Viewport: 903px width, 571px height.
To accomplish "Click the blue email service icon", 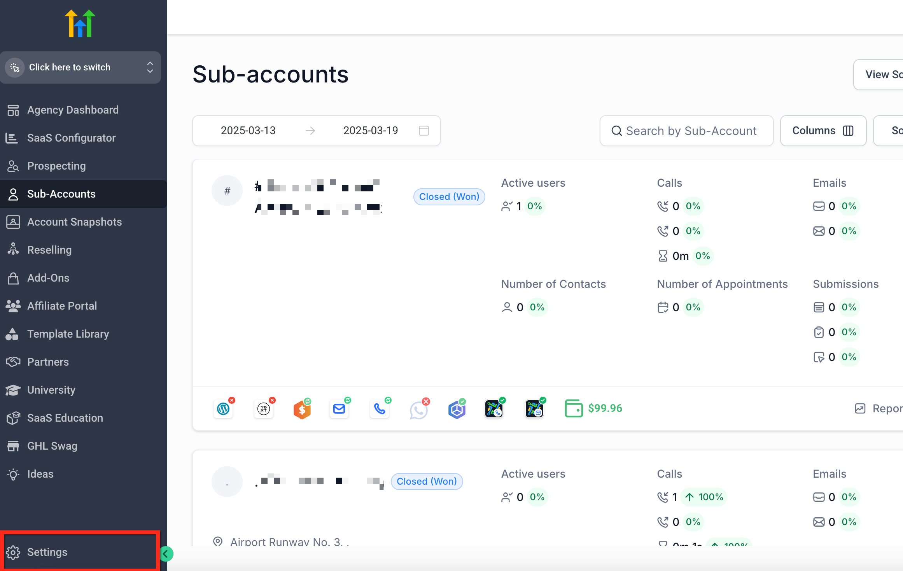I will (x=339, y=408).
